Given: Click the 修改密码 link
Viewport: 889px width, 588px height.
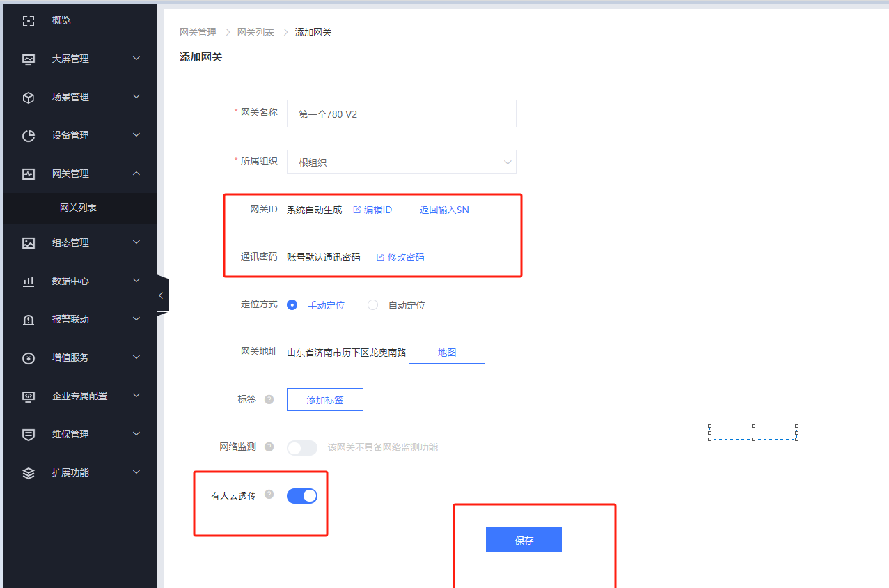Looking at the screenshot, I should coord(401,257).
